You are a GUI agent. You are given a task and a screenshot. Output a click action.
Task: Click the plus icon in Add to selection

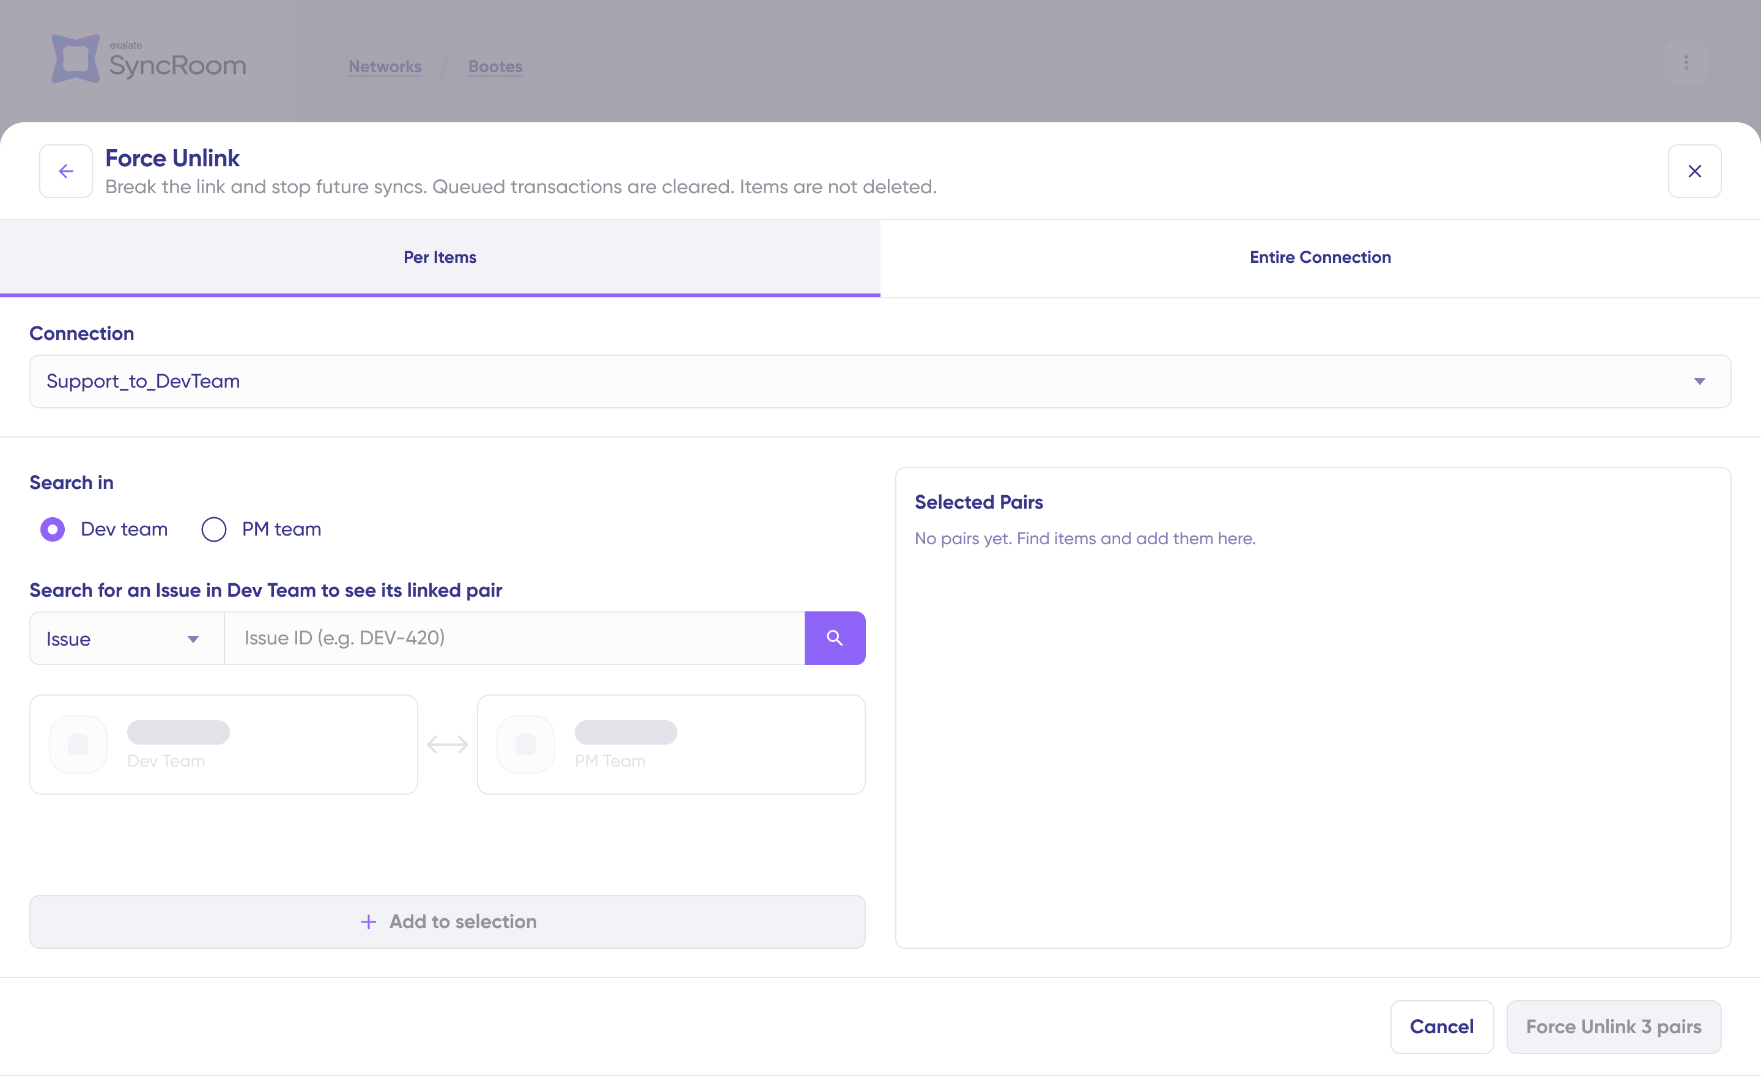pos(368,922)
